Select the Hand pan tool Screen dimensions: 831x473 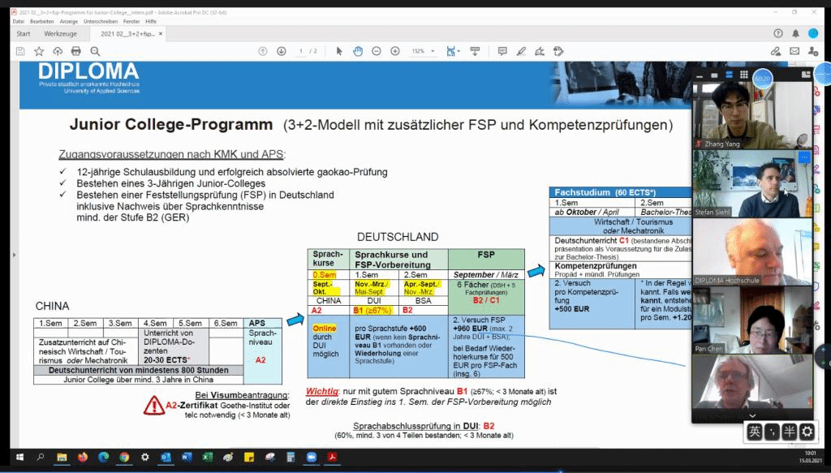[x=357, y=51]
